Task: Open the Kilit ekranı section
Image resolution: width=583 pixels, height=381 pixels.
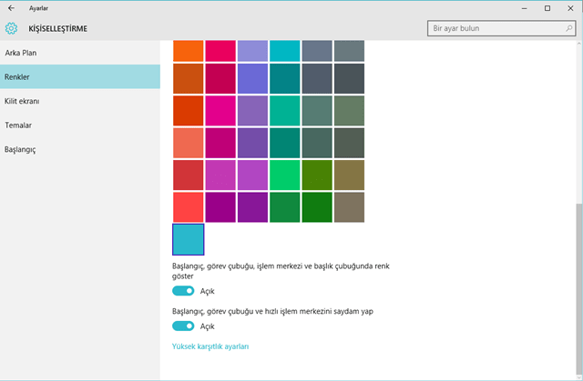Action: pos(80,101)
